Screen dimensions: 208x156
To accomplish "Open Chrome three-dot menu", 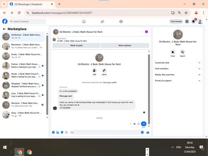I will [203, 13].
